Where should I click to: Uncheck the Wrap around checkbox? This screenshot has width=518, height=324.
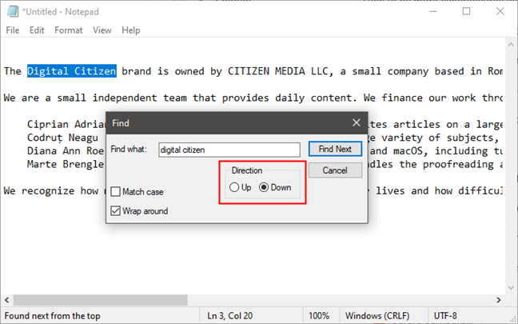[115, 211]
